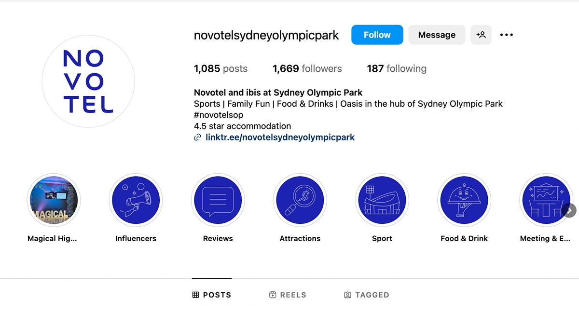View the 187 following list
This screenshot has width=579, height=309.
point(397,69)
